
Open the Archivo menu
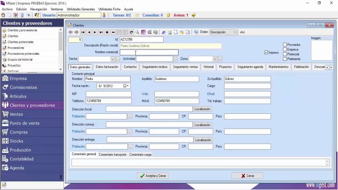pyautogui.click(x=7, y=9)
